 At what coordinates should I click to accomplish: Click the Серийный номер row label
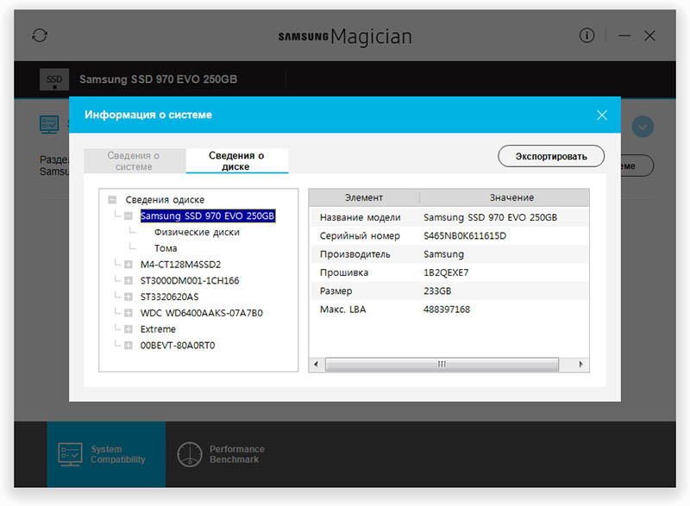pos(360,236)
